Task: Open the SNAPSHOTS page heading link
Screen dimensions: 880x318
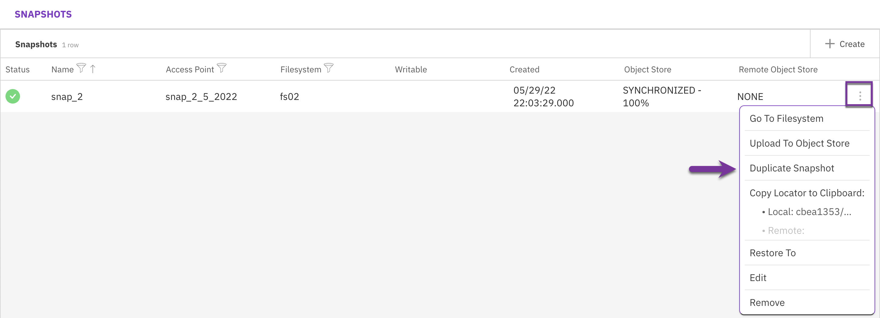Action: click(x=43, y=14)
